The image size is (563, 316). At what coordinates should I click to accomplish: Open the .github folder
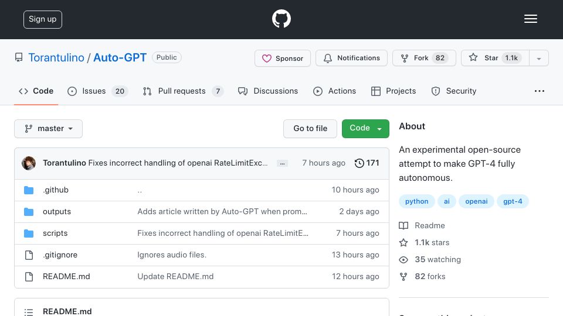(56, 190)
